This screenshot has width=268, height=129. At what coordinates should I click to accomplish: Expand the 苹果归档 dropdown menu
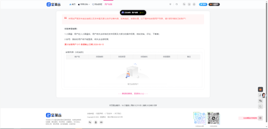(84, 4)
